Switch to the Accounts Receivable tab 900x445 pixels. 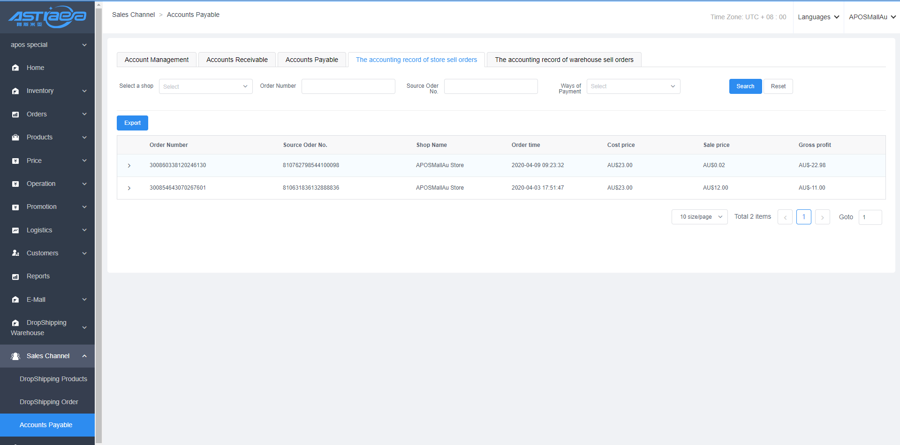237,60
